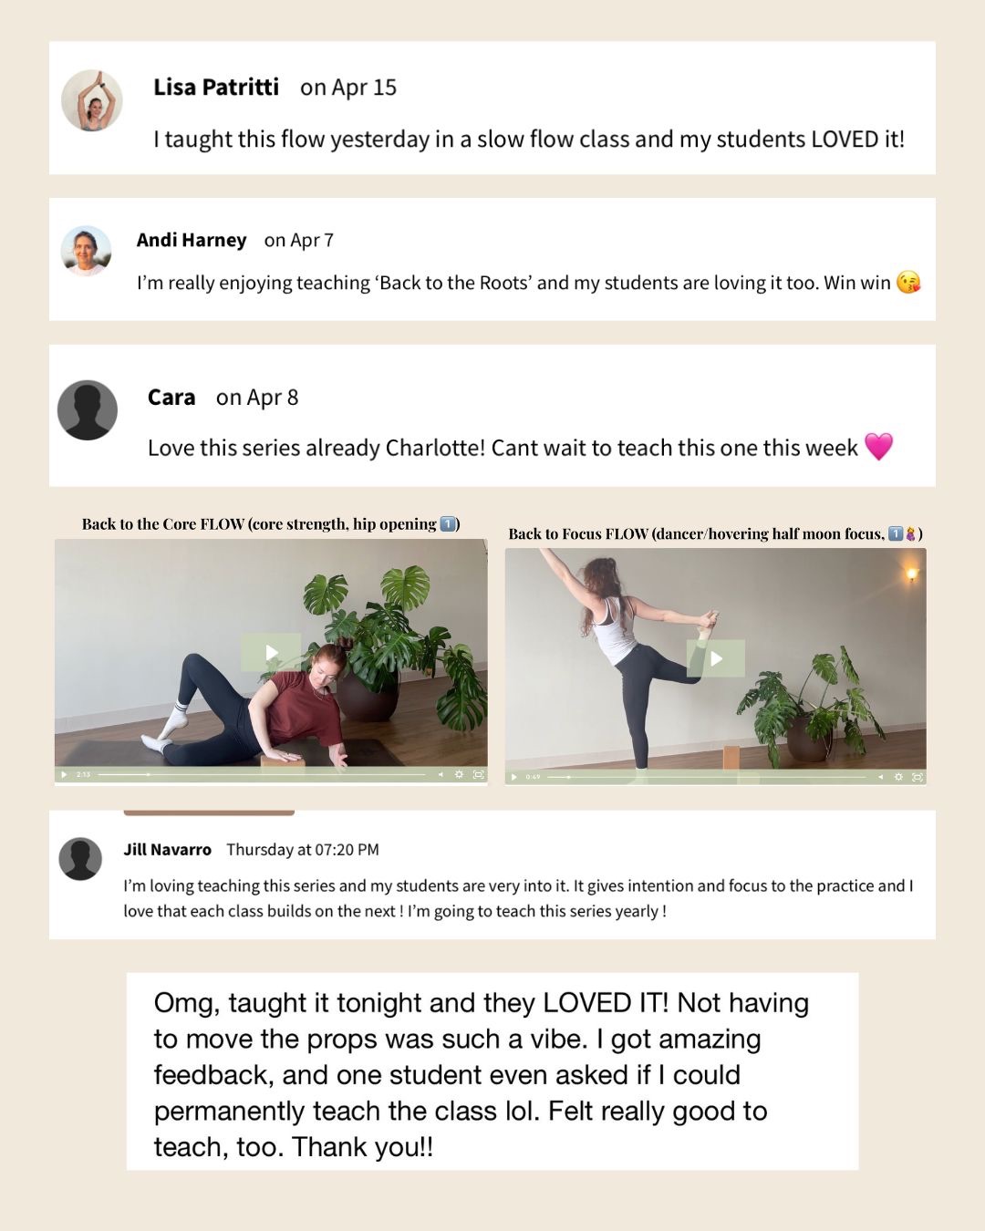Viewport: 985px width, 1231px height.
Task: Enter fullscreen on Back to the Core video
Action: pos(478,774)
